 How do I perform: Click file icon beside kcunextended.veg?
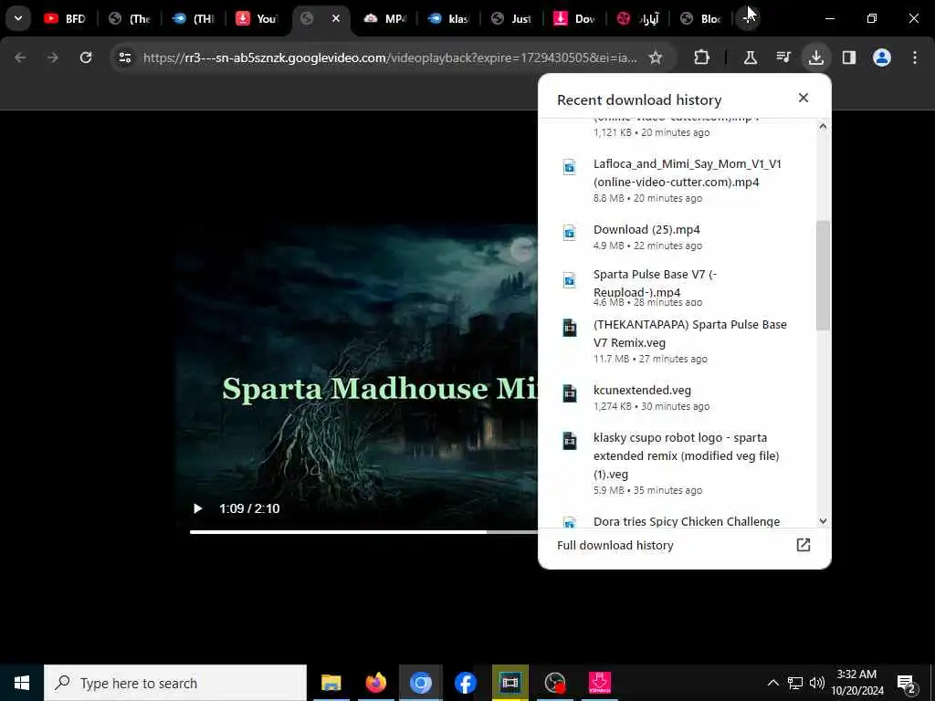point(570,393)
